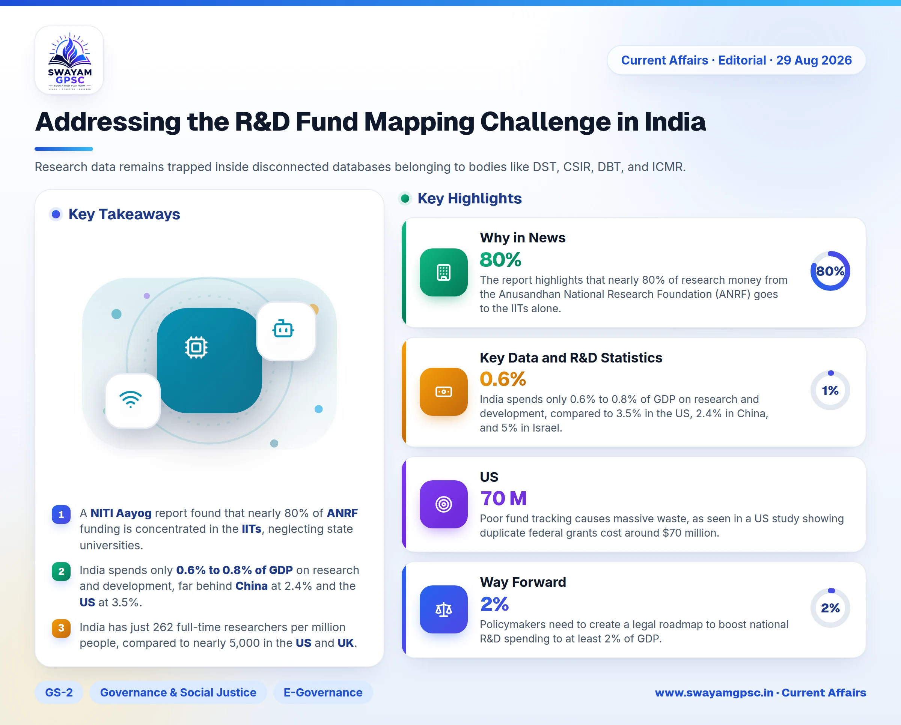Click the green numbered badge 2
Screen dimensions: 901x725
pos(61,571)
